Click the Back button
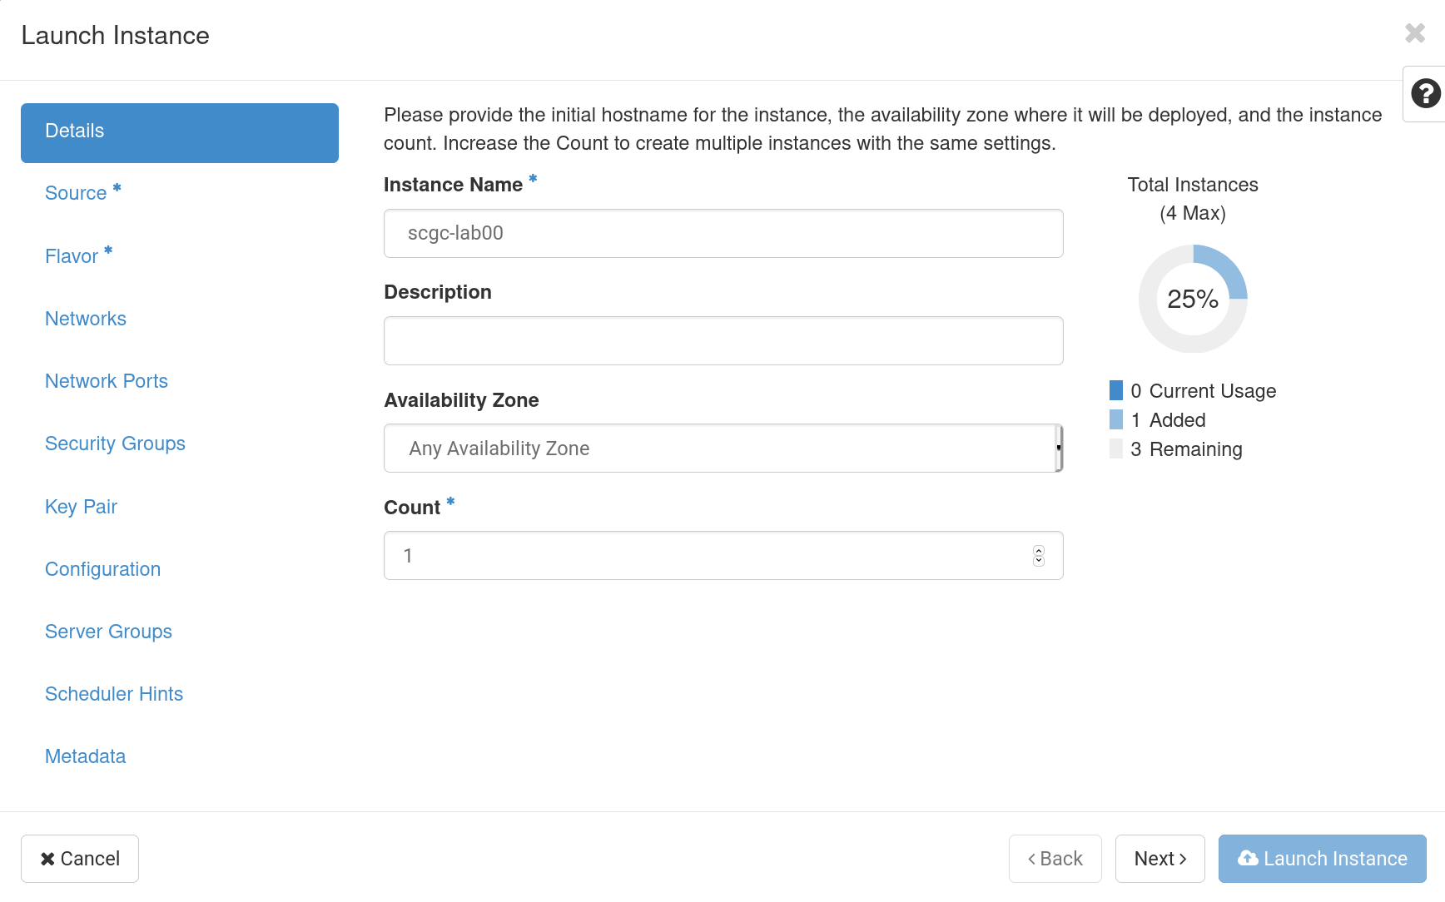This screenshot has height=902, width=1445. click(1055, 859)
